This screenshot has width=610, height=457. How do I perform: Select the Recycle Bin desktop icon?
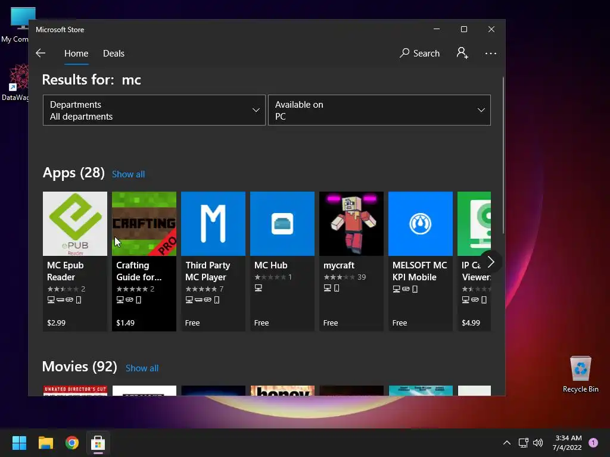coord(580,374)
